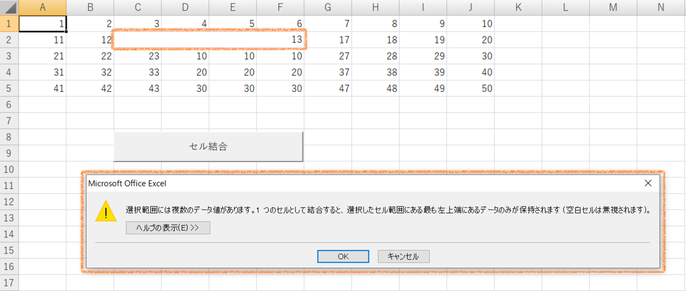Click cell G3 containing 27
This screenshot has height=291, width=686.
328,56
